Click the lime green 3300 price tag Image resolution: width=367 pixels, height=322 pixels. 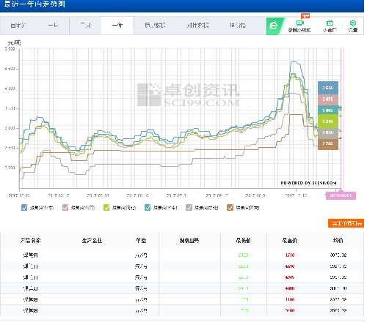pos(328,121)
